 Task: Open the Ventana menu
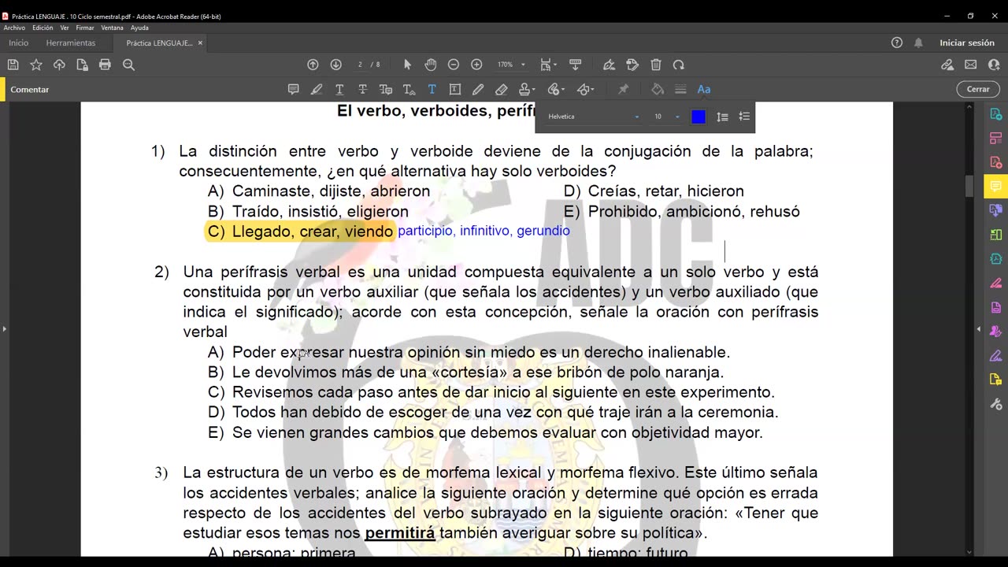(113, 28)
